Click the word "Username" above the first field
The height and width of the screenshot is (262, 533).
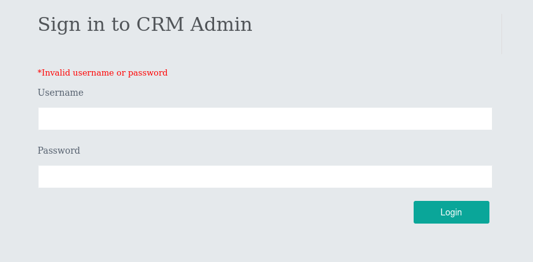click(x=61, y=93)
